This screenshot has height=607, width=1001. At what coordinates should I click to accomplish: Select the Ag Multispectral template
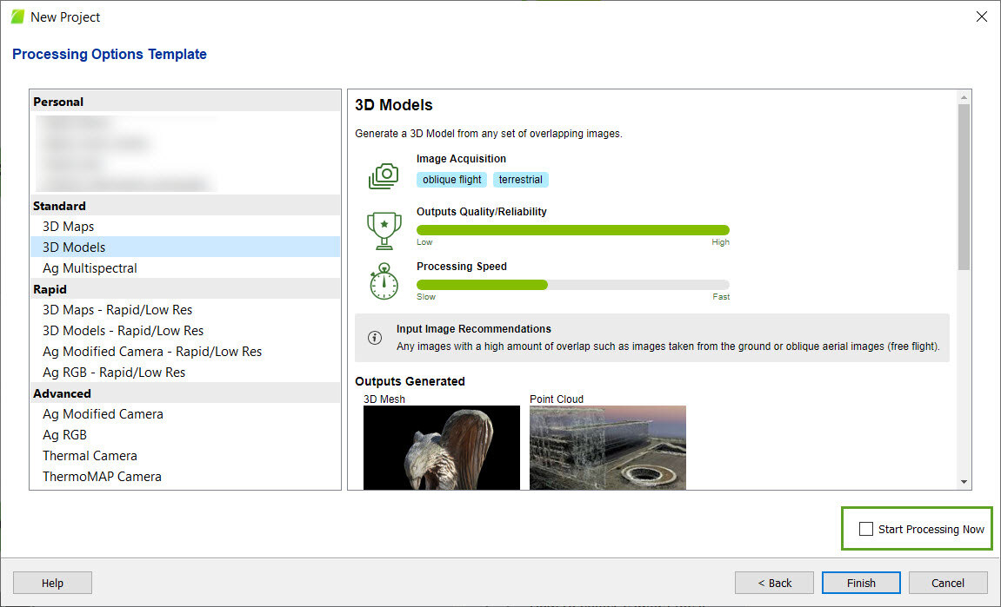coord(90,268)
